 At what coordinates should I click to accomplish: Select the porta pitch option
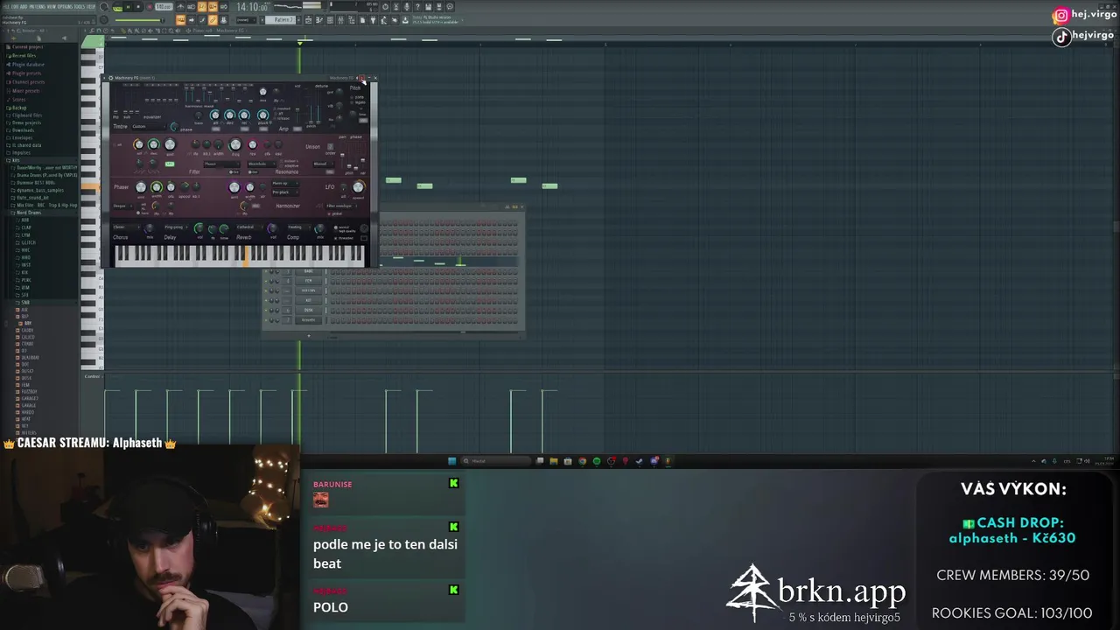click(357, 97)
